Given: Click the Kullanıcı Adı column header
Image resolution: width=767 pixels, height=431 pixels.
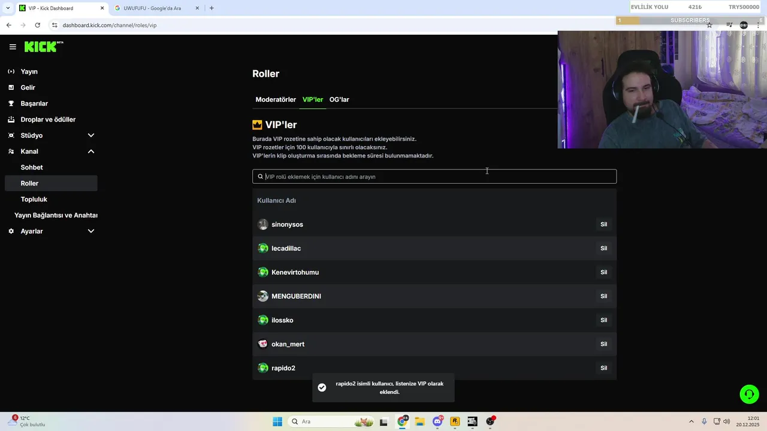Looking at the screenshot, I should coord(276,201).
